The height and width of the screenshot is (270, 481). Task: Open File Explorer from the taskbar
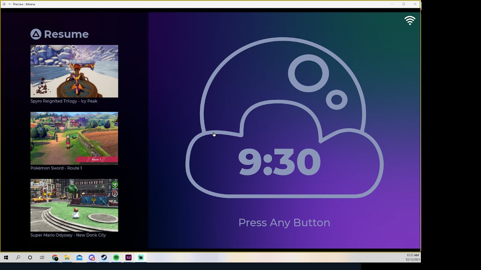[67, 258]
